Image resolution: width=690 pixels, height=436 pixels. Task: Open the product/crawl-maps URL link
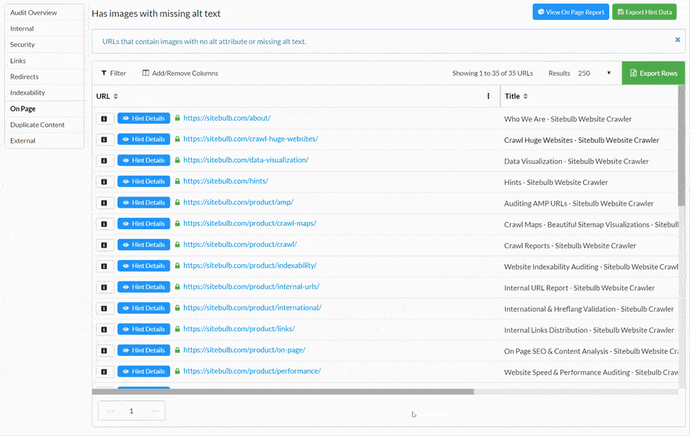250,224
